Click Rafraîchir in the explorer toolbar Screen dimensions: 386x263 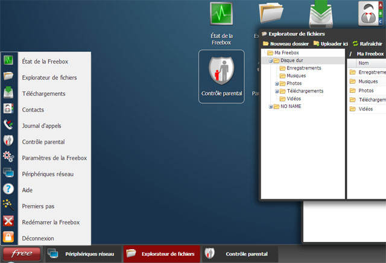click(x=367, y=43)
